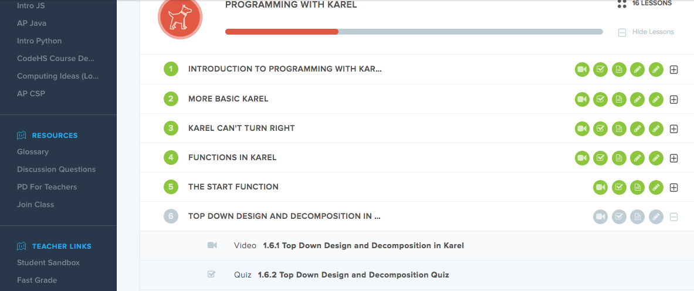Click the pencil exercise icon for The Start Function
Viewport: 694px width, 291px height.
[656, 187]
